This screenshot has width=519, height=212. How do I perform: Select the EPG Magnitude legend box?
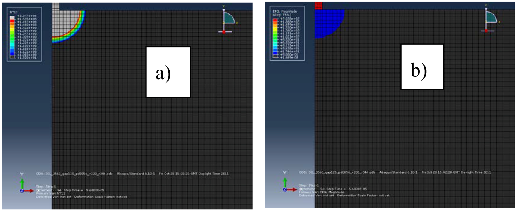coord(287,34)
